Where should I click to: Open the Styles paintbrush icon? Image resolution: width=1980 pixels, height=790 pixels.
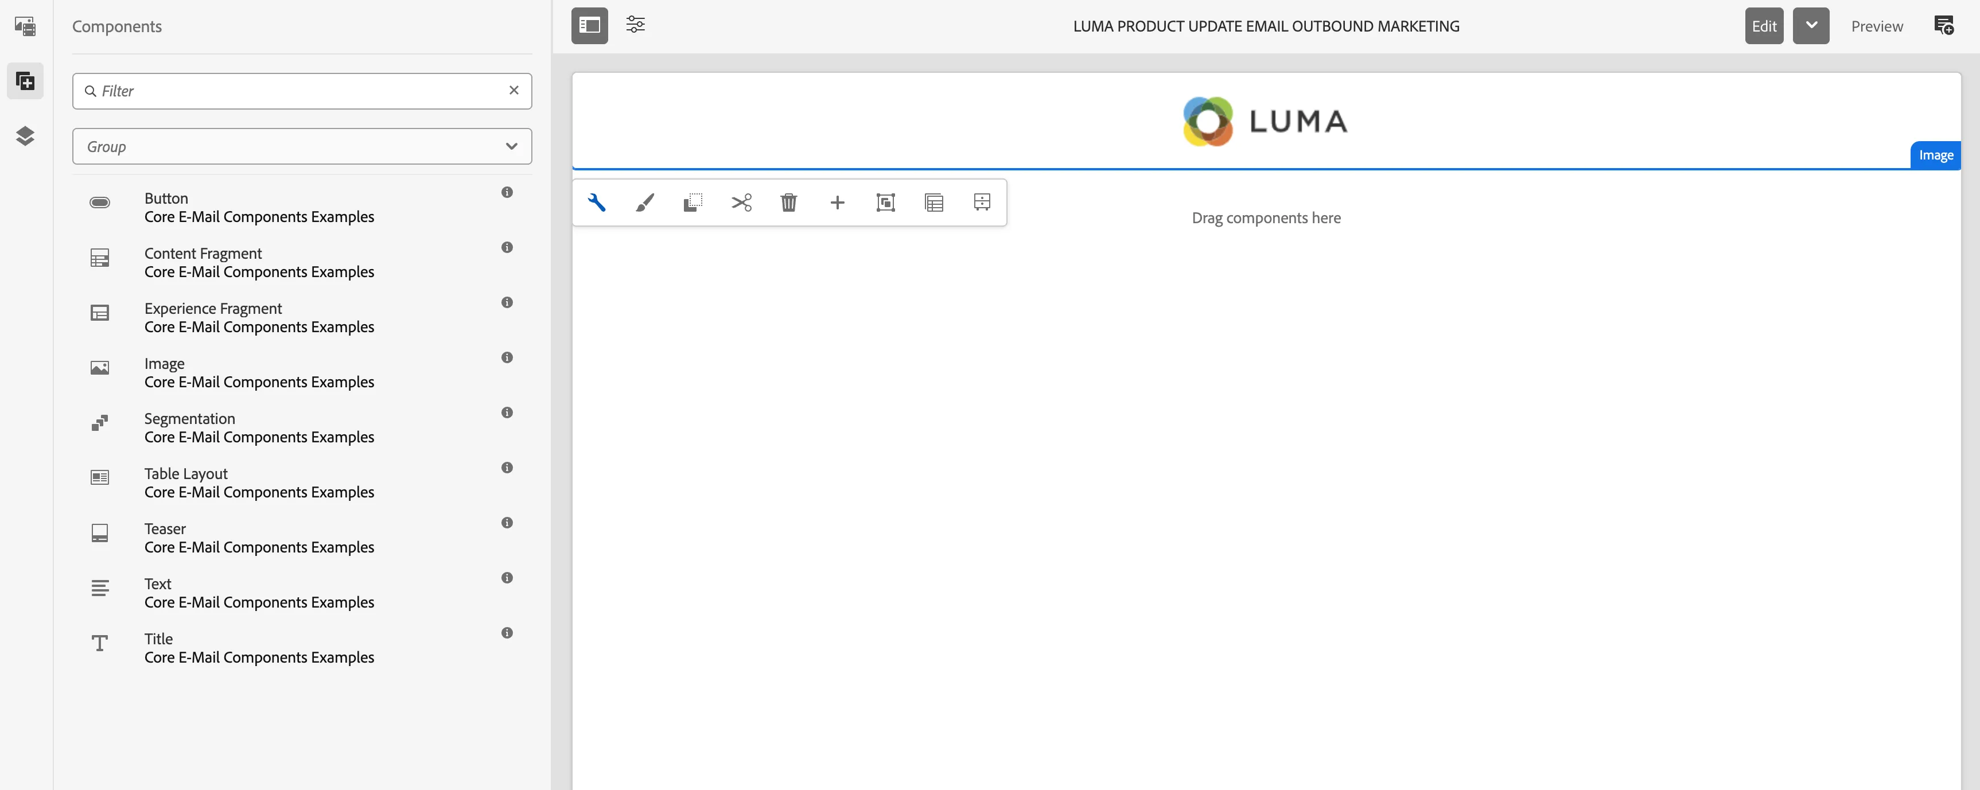coord(645,202)
